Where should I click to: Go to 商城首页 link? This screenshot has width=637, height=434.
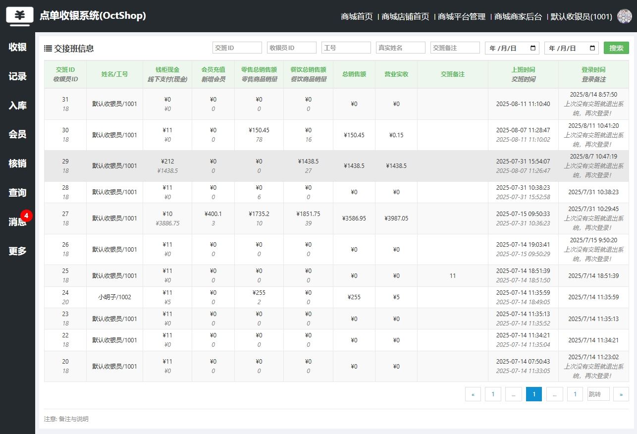tap(357, 16)
